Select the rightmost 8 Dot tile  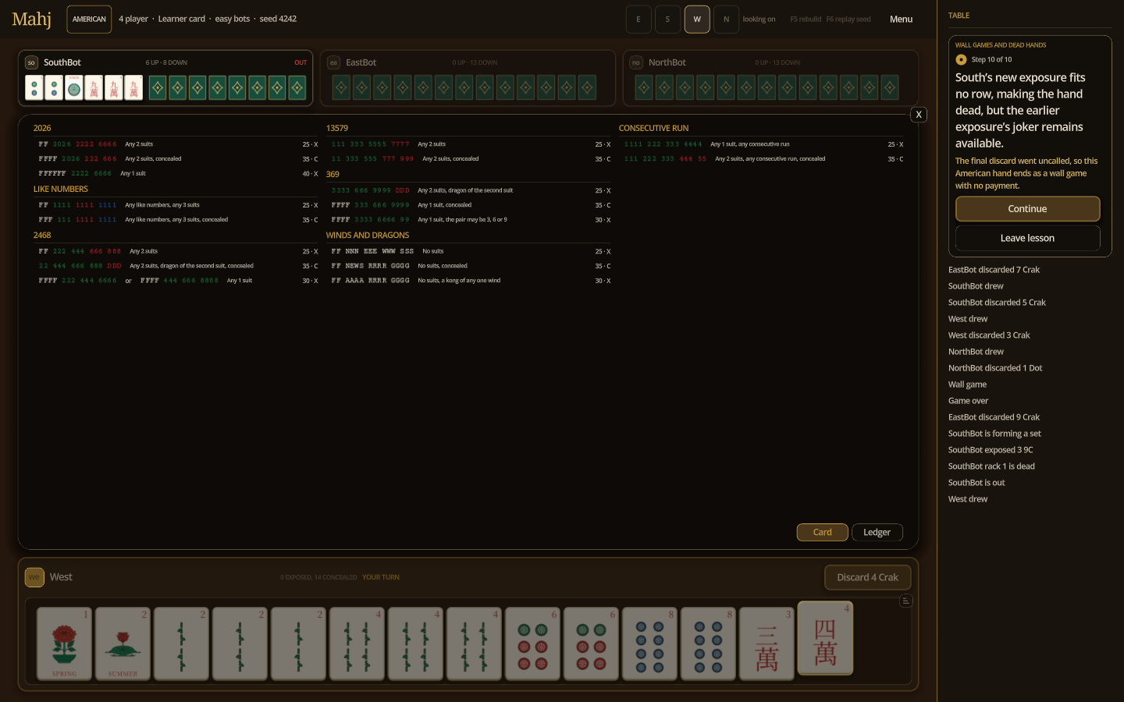[708, 643]
